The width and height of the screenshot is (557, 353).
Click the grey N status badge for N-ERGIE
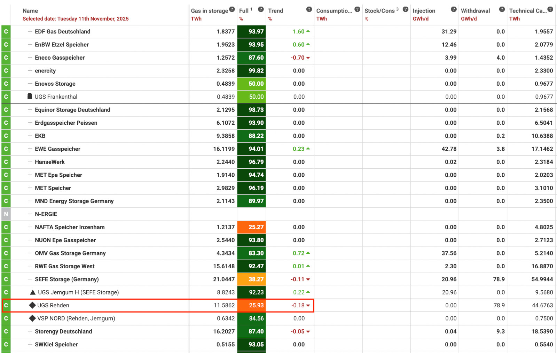[x=6, y=214]
